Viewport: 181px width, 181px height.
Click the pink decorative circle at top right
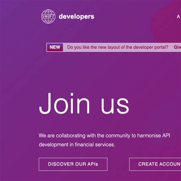[x=166, y=23]
